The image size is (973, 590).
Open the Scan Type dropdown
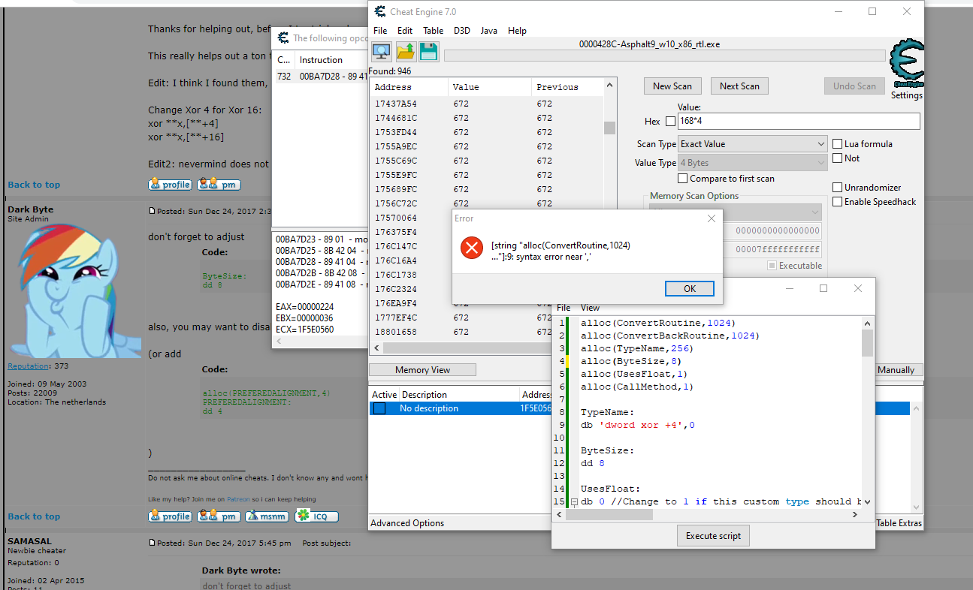coord(753,144)
